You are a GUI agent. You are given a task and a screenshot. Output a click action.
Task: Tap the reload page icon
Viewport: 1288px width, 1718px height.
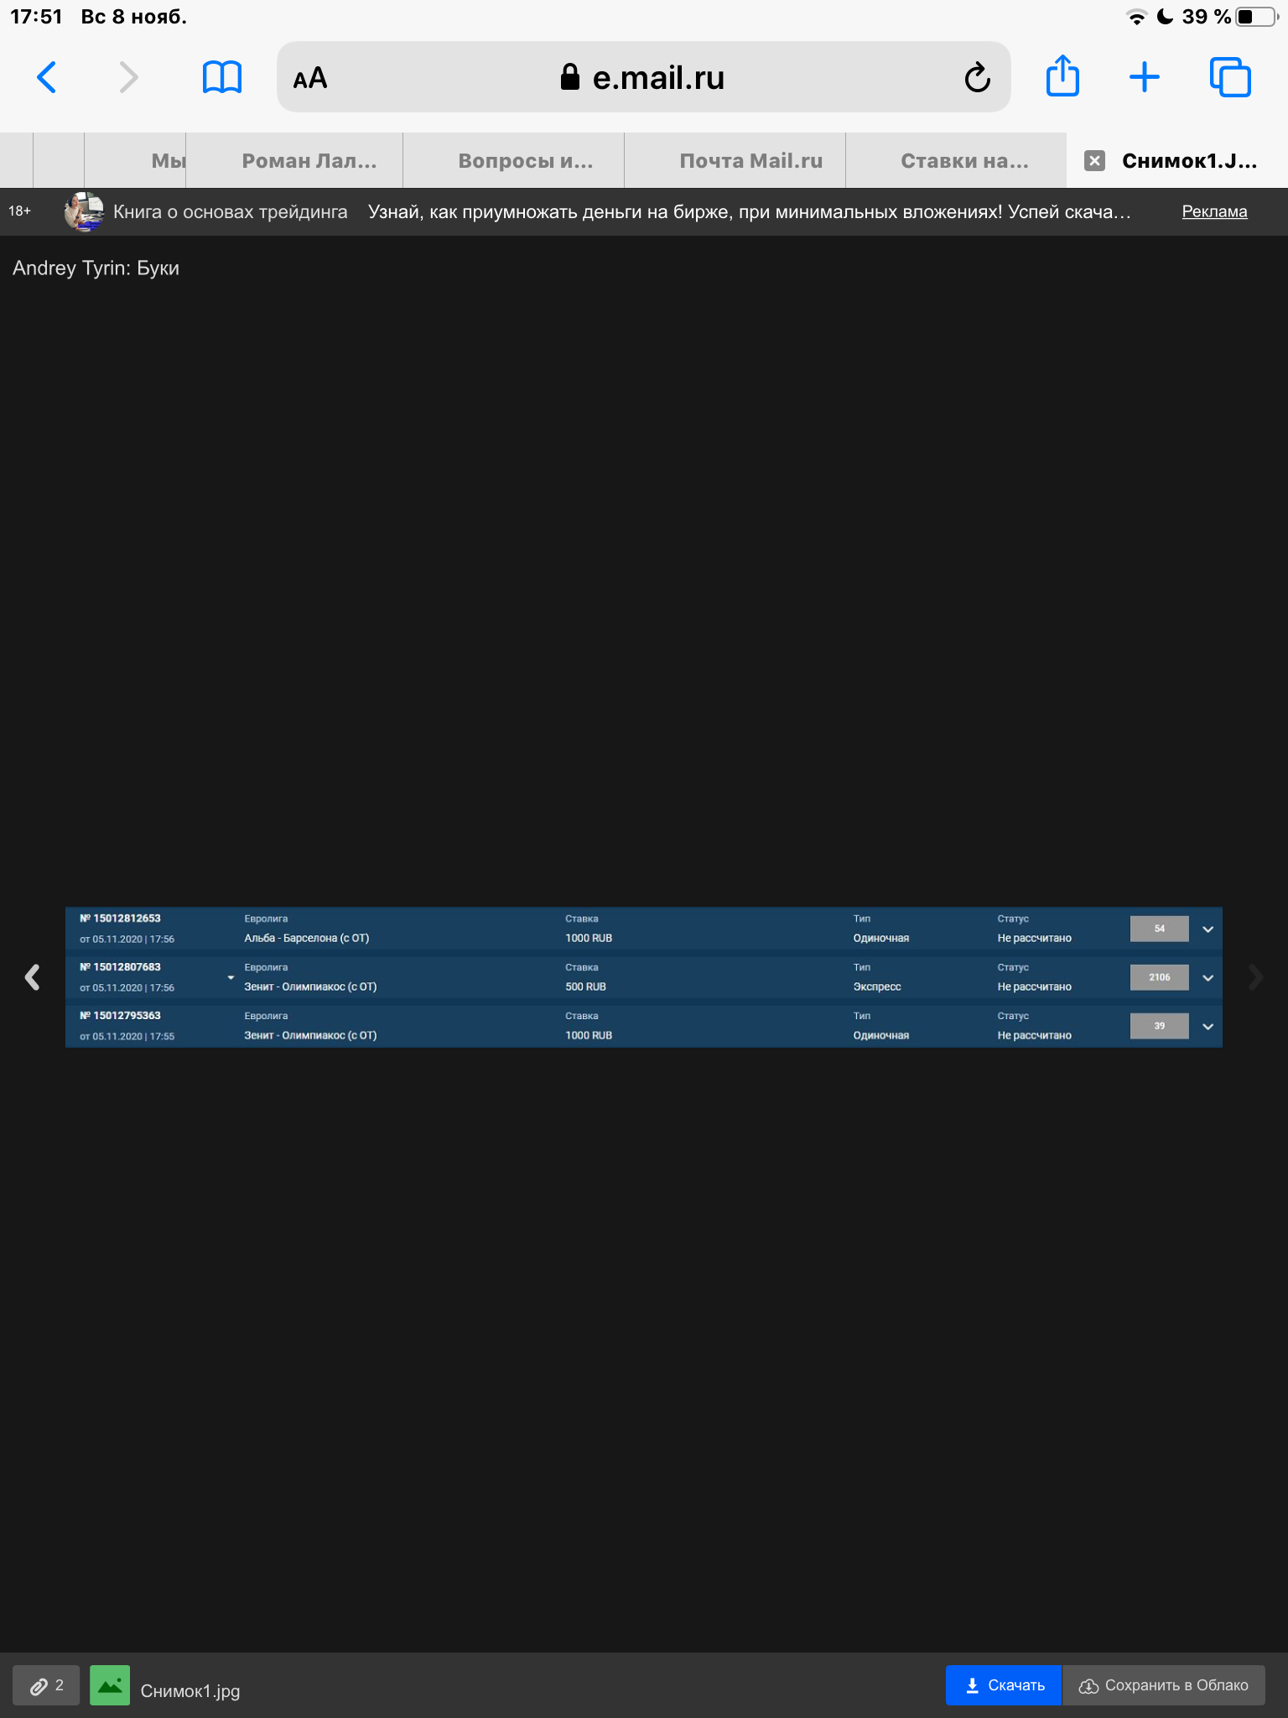pyautogui.click(x=977, y=78)
